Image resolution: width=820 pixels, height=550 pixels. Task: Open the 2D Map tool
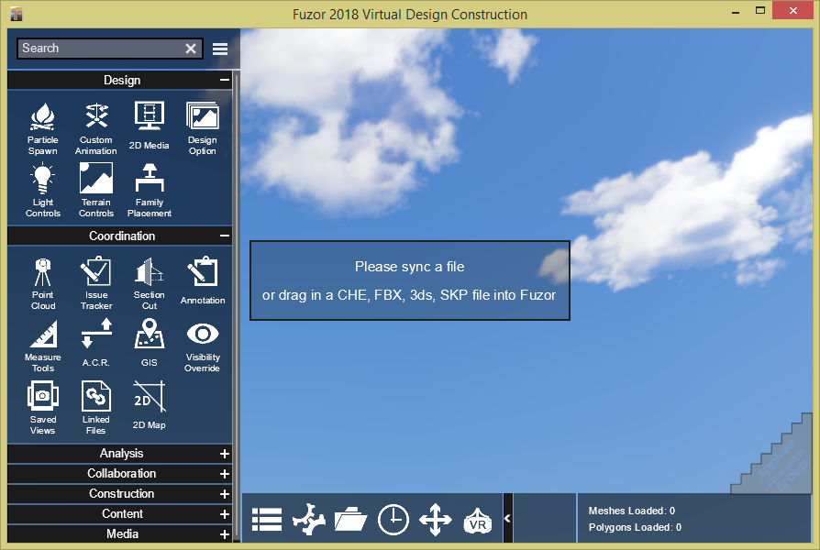(x=149, y=405)
